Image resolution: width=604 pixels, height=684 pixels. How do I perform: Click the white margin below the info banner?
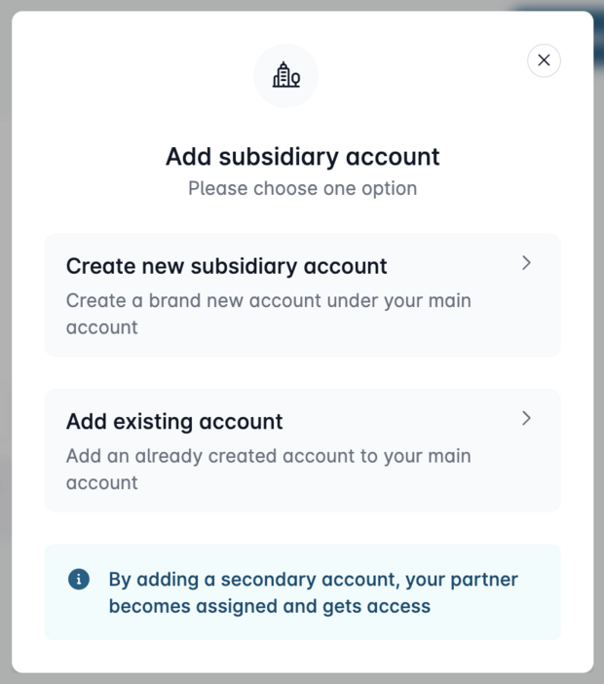point(302,656)
